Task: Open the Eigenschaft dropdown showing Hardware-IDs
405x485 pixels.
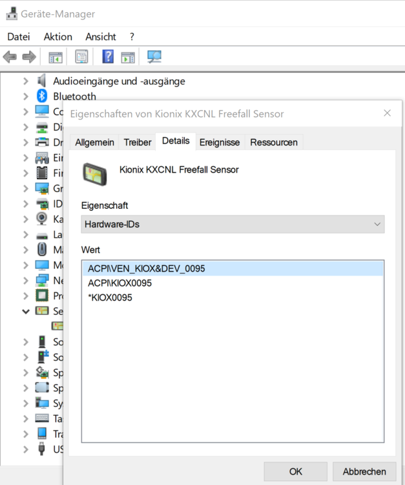Action: 233,224
